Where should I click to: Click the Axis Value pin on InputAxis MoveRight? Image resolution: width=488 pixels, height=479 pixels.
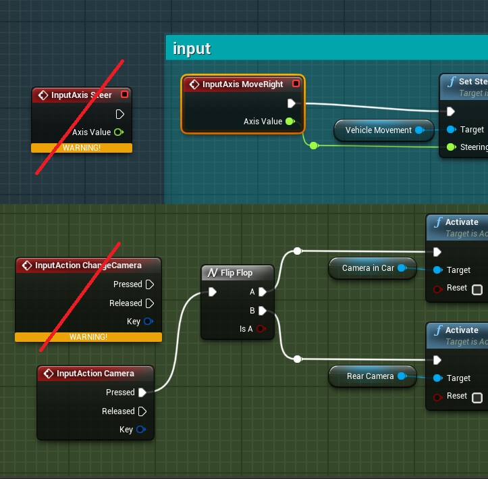[x=290, y=122]
